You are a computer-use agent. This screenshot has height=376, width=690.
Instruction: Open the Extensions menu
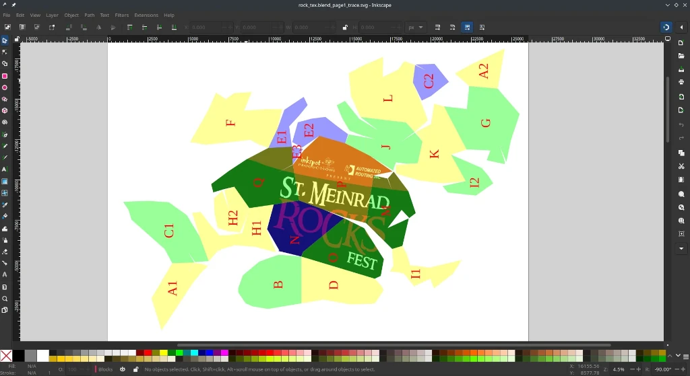coord(146,15)
